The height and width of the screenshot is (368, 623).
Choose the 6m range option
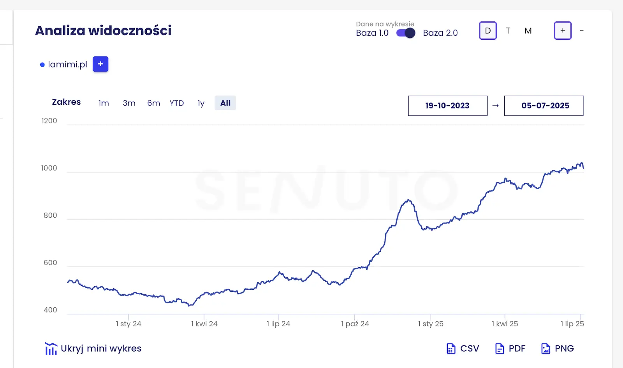click(153, 103)
